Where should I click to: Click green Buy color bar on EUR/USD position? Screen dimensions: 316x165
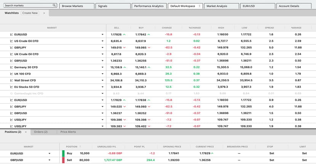(x=63, y=154)
